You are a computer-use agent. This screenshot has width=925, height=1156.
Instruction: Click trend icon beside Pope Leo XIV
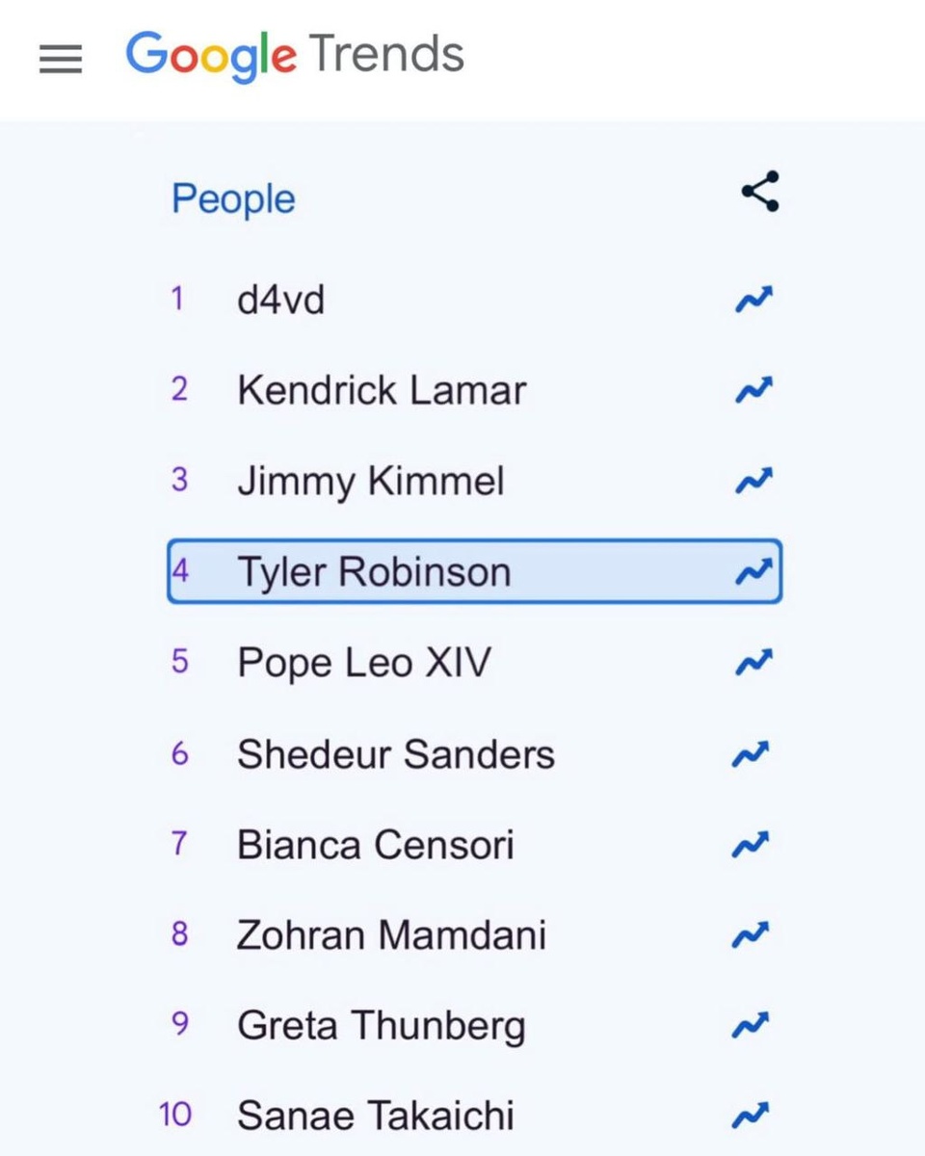(x=753, y=663)
